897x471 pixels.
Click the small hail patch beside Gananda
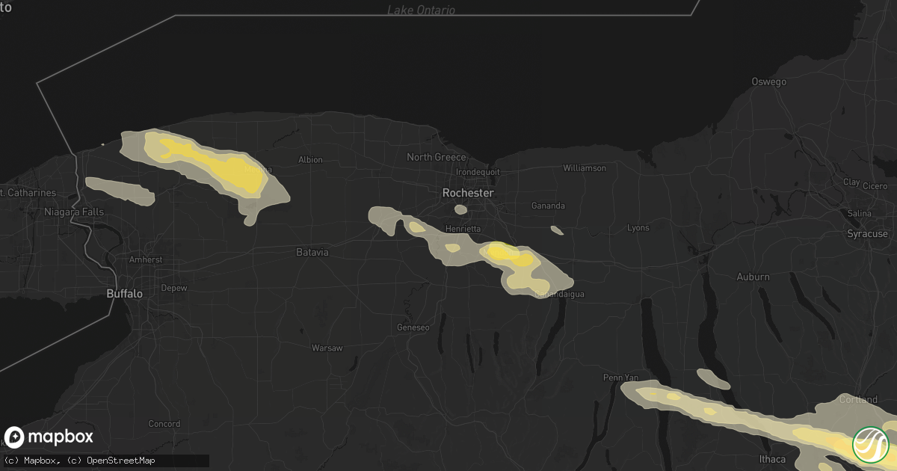tap(557, 230)
